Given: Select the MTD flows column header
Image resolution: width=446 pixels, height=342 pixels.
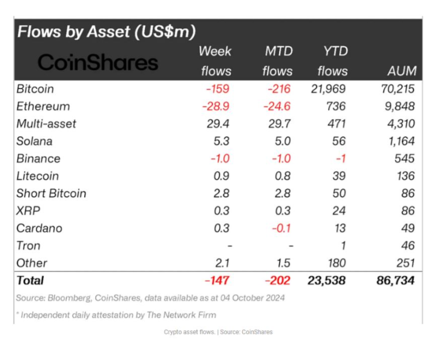Looking at the screenshot, I should pos(277,61).
